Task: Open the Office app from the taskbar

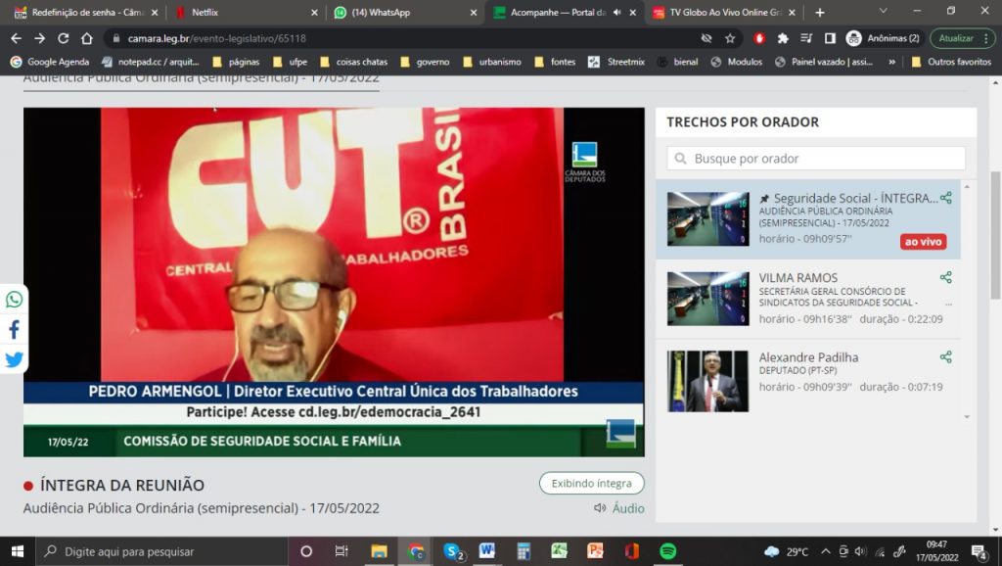Action: tap(631, 551)
